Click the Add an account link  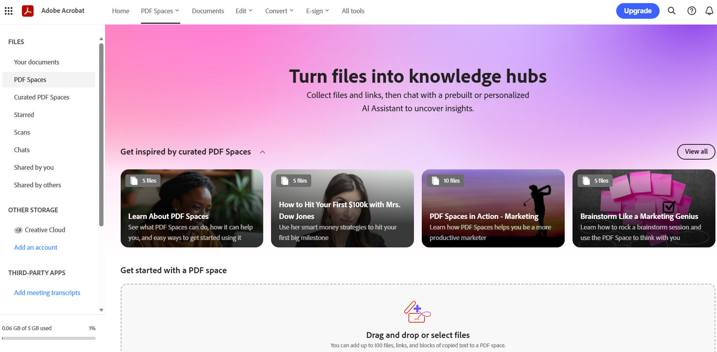[36, 247]
